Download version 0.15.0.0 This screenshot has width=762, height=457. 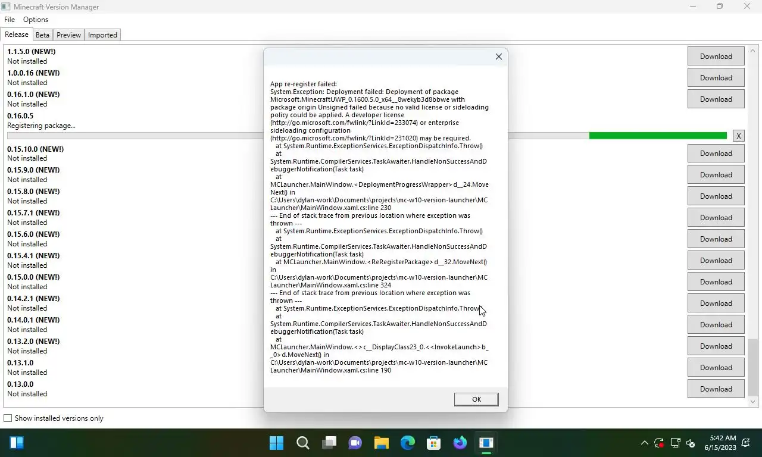(x=716, y=282)
